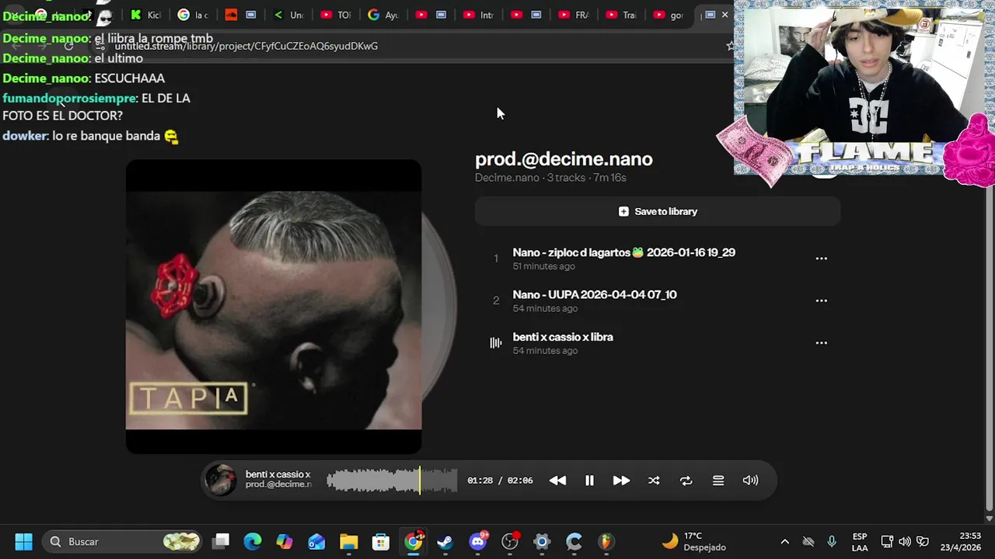Open Chrome from the taskbar
995x559 pixels.
click(x=414, y=541)
